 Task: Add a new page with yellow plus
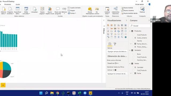coord(3,85)
